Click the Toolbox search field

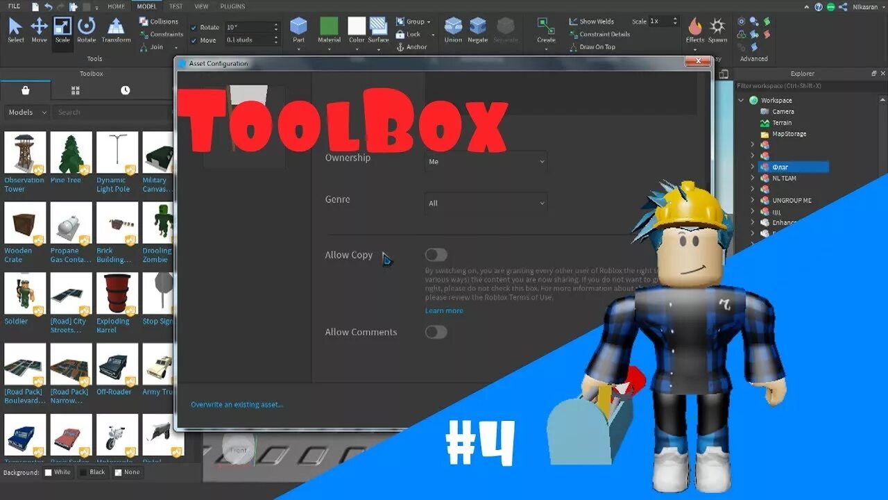point(111,112)
